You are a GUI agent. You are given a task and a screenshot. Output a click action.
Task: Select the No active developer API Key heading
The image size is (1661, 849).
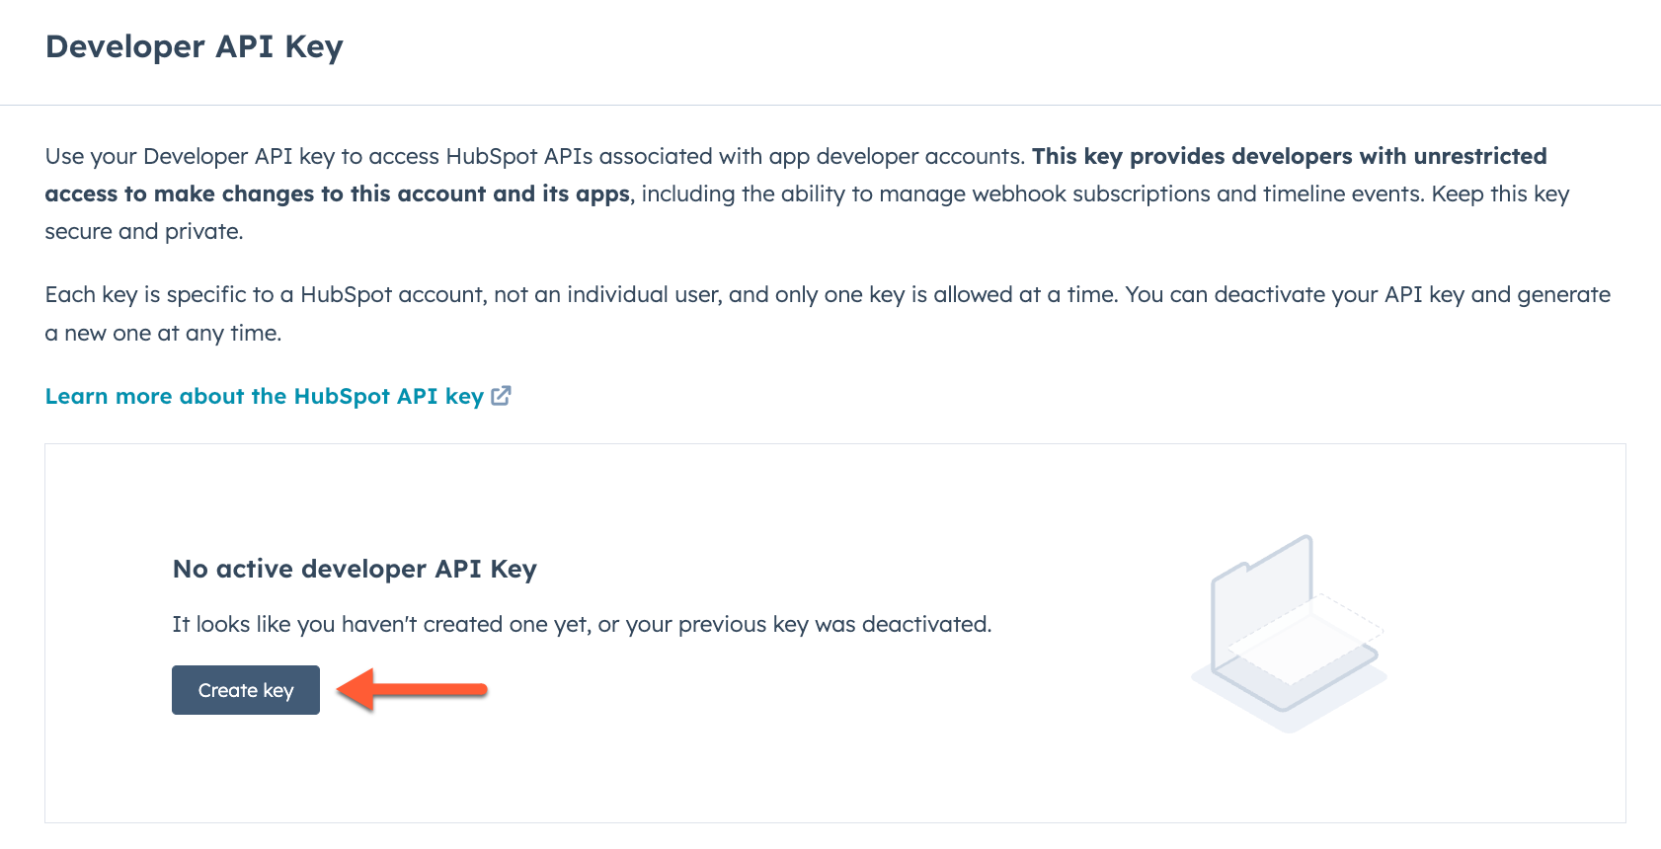tap(355, 569)
